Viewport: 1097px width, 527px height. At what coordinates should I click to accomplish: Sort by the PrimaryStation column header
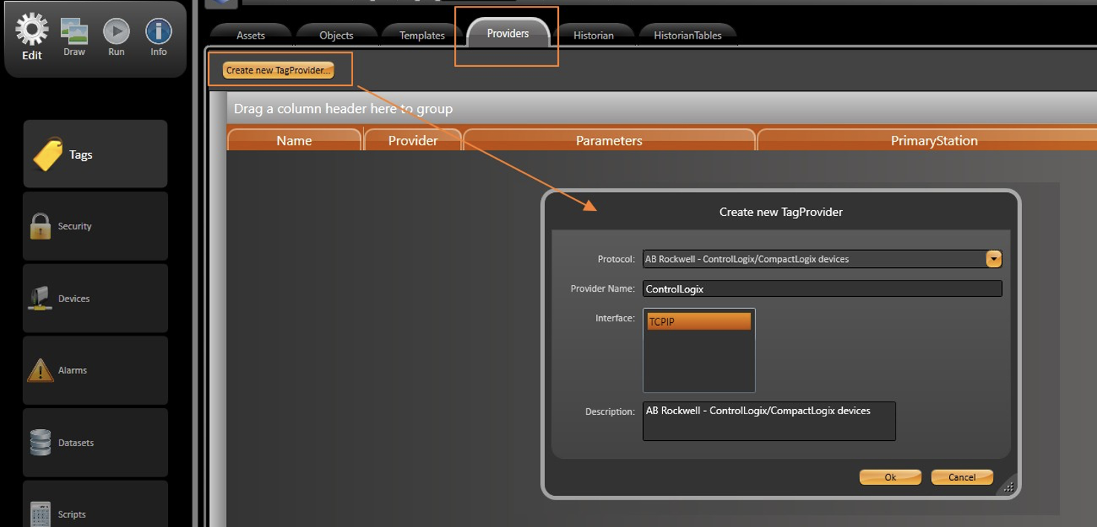933,140
